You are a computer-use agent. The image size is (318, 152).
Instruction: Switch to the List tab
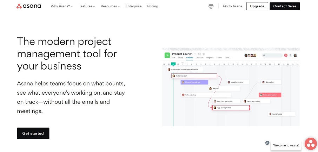click(x=173, y=58)
